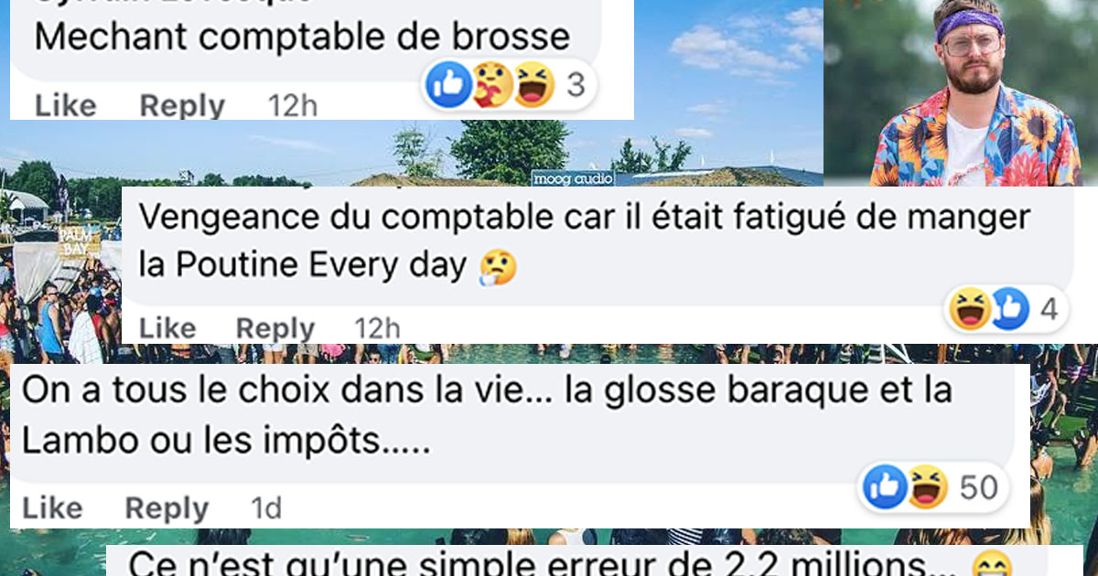Like the 'Mechant comptable de brosse' comment
1098x576 pixels.
coord(63,106)
